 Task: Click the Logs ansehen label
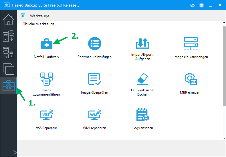143,128
